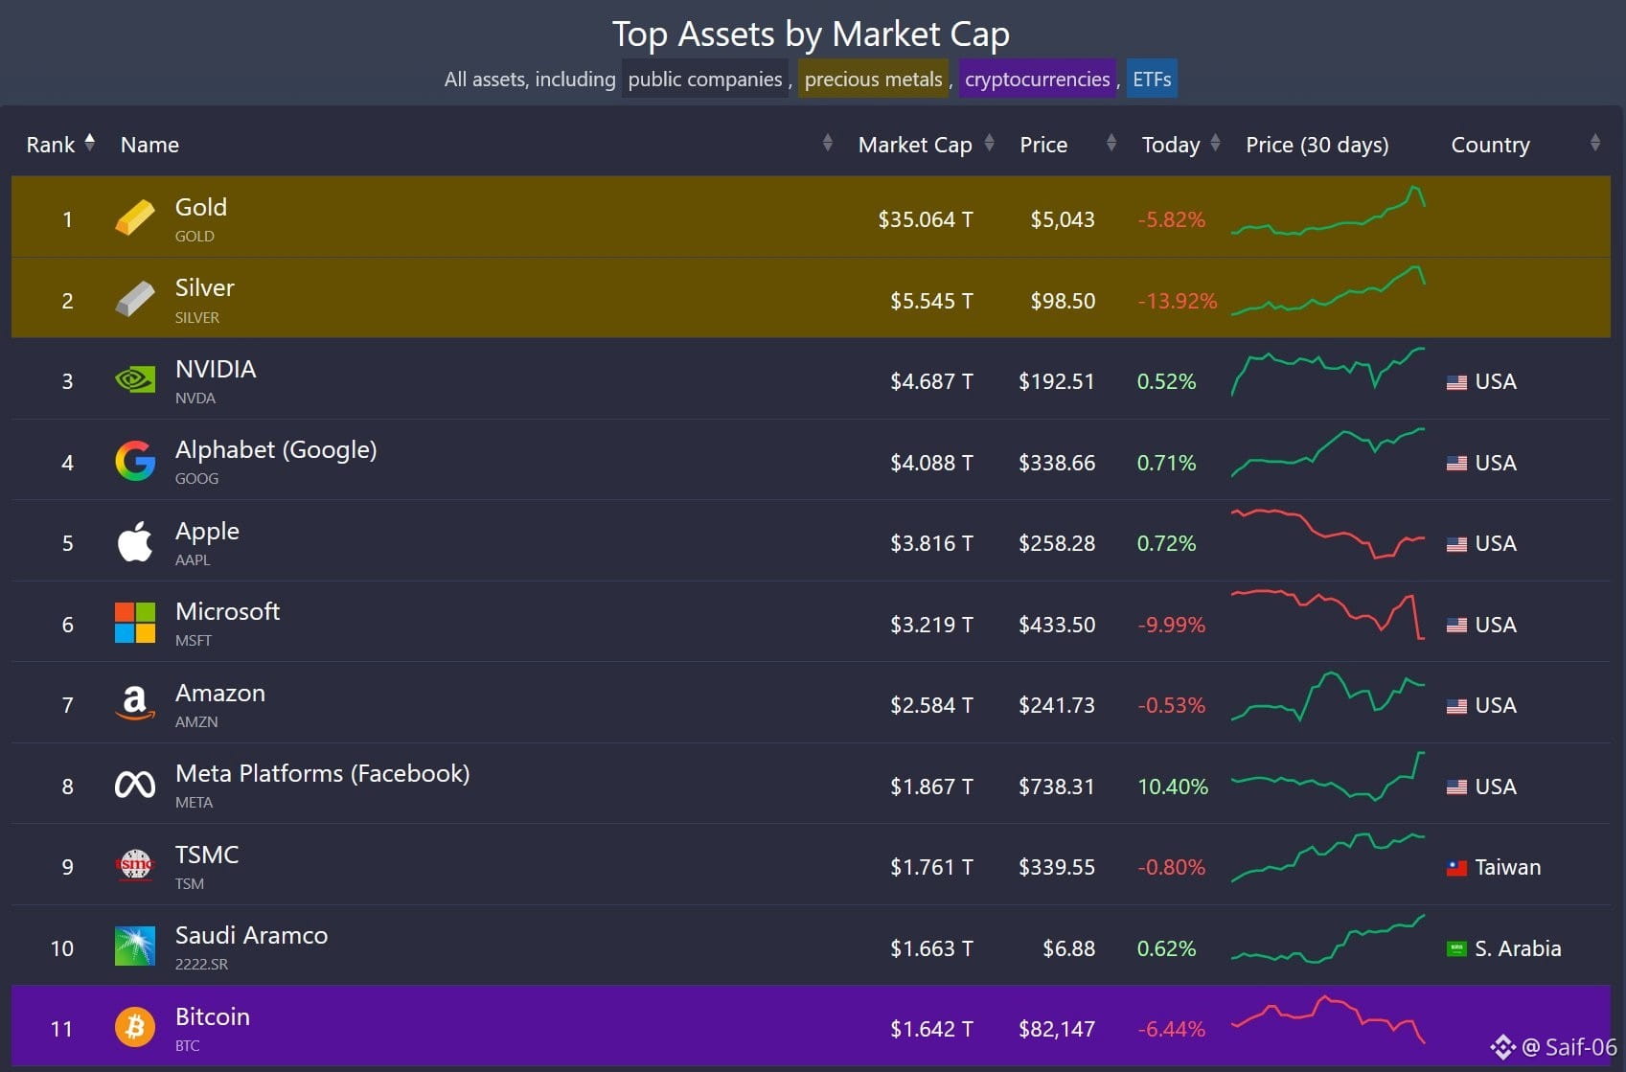This screenshot has width=1626, height=1072.
Task: Click NVIDIA's 30-day price sparkline chart
Action: (1327, 373)
